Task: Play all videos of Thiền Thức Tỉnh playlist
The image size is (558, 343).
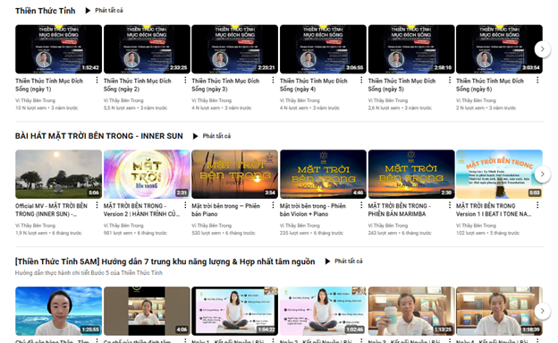Action: 104,11
